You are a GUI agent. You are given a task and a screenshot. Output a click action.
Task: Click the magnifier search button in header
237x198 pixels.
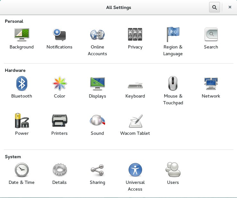214,7
